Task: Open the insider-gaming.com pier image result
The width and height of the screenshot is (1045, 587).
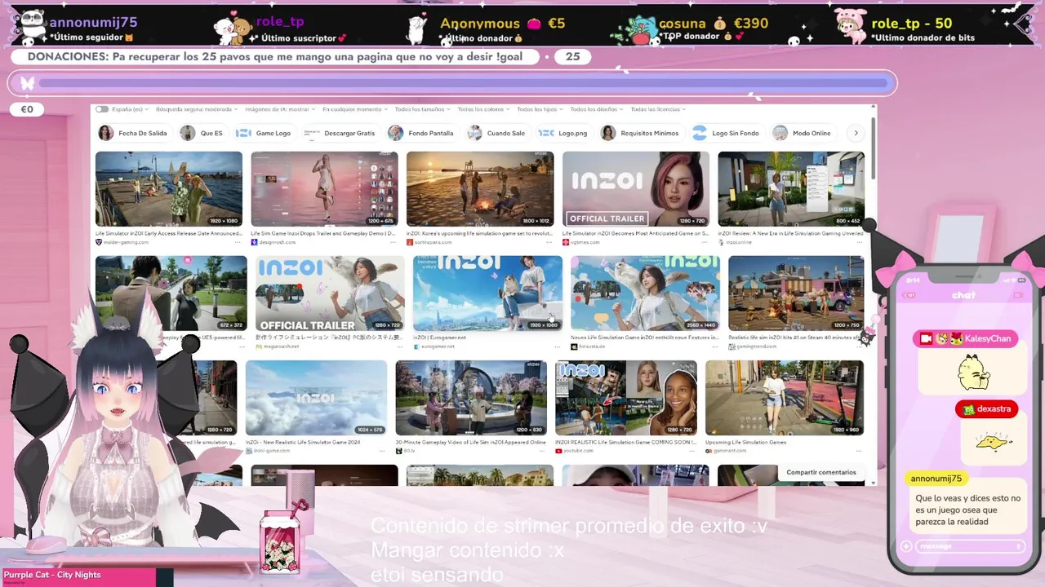Action: coord(169,189)
